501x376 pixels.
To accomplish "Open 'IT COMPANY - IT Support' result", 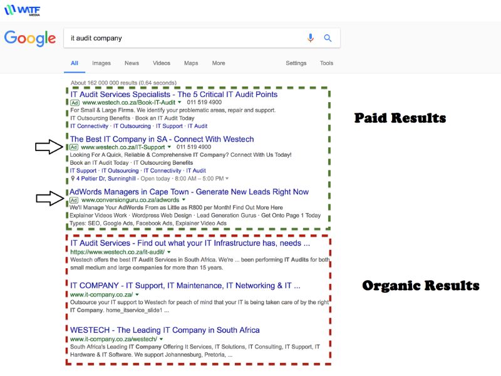I will (185, 286).
